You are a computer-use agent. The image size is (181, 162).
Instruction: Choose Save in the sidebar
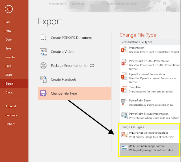(x=8, y=48)
